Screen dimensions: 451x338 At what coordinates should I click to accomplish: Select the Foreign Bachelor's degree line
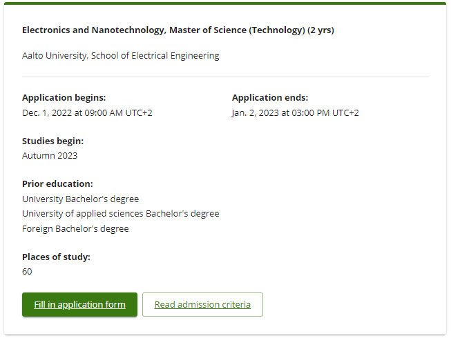click(75, 229)
